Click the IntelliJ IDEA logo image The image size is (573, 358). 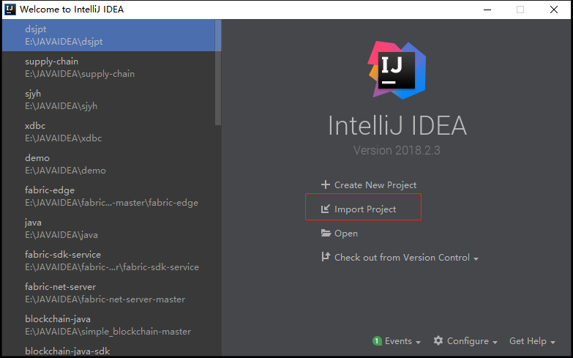click(397, 70)
